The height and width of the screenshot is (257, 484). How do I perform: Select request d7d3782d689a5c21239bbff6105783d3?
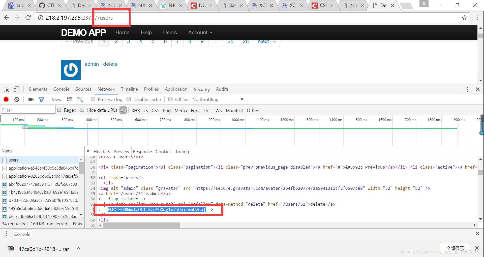point(40,200)
